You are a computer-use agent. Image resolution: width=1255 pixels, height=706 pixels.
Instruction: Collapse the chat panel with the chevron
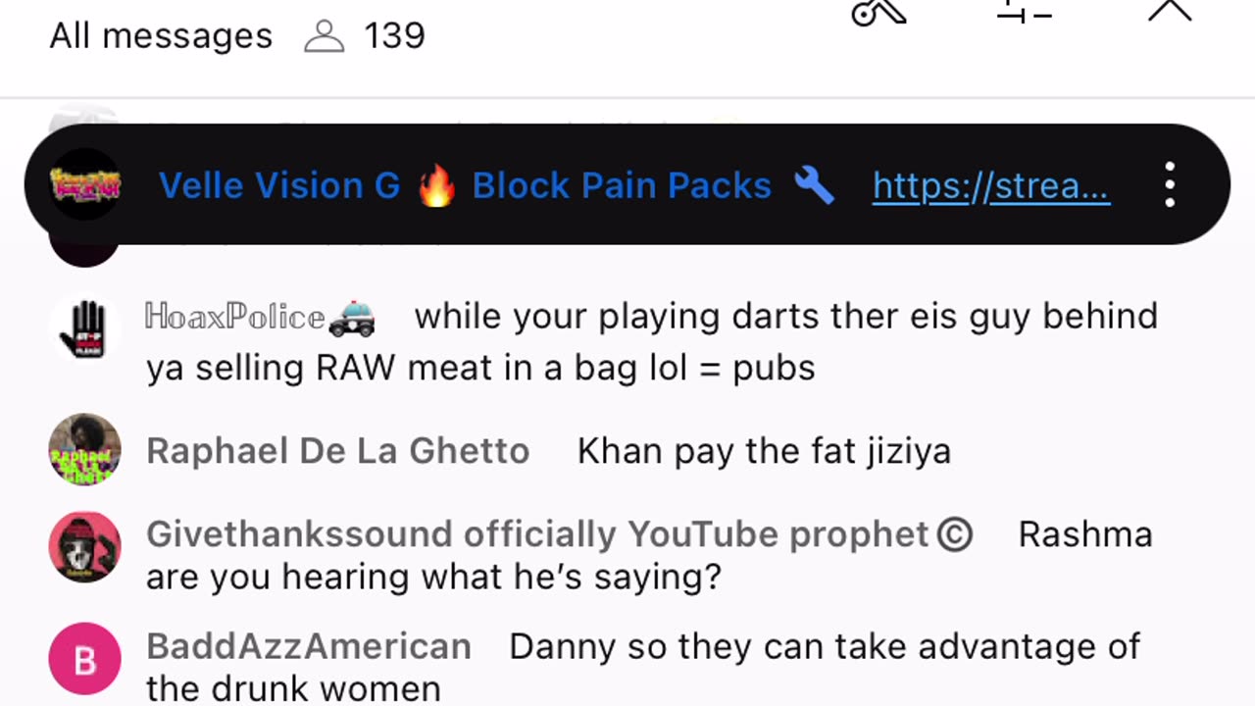tap(1170, 10)
